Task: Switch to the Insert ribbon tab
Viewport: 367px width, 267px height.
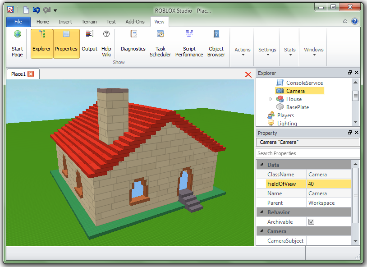Action: tap(65, 22)
